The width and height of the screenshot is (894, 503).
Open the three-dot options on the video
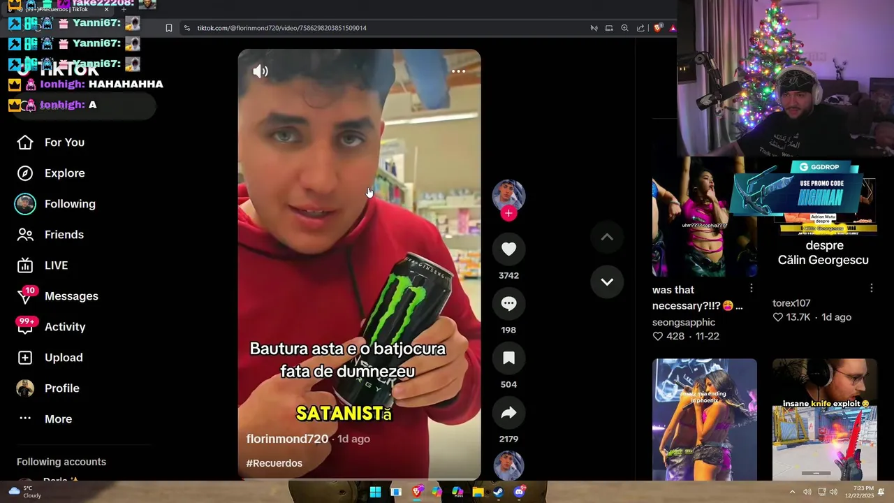point(458,71)
